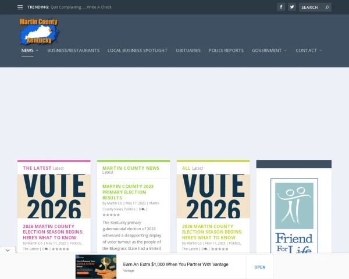Click star rating on 2023 primary article
This screenshot has width=349, height=279.
point(111,215)
